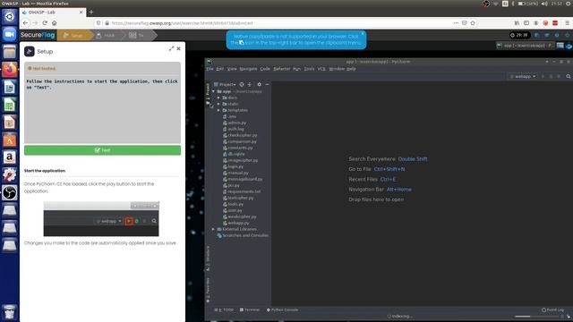Open the page actions ellipsis menu
Image resolution: width=573 pixels, height=322 pixels.
[456, 23]
